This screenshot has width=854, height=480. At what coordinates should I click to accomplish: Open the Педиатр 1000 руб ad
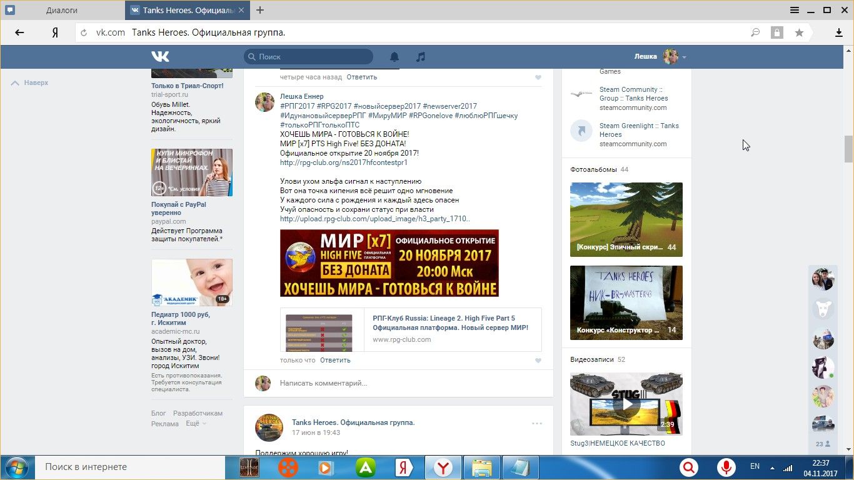click(x=181, y=319)
